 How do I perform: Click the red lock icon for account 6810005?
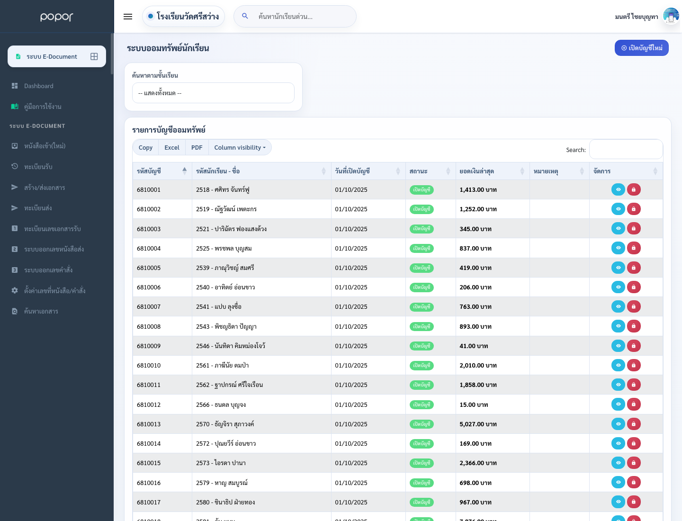[x=634, y=268]
